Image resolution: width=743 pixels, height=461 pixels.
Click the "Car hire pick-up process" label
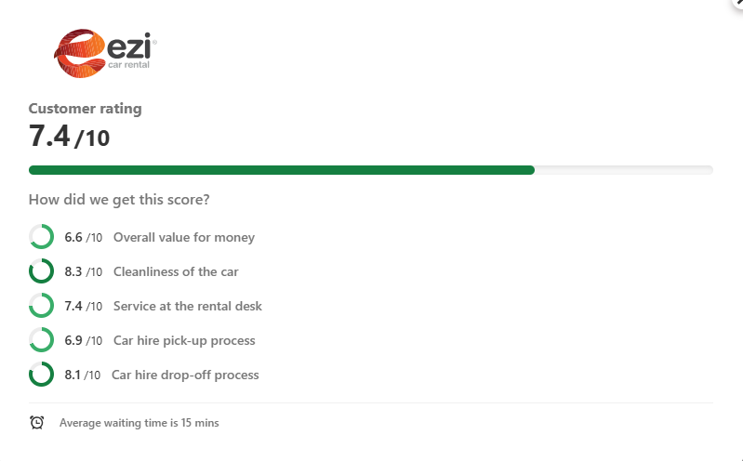point(184,340)
